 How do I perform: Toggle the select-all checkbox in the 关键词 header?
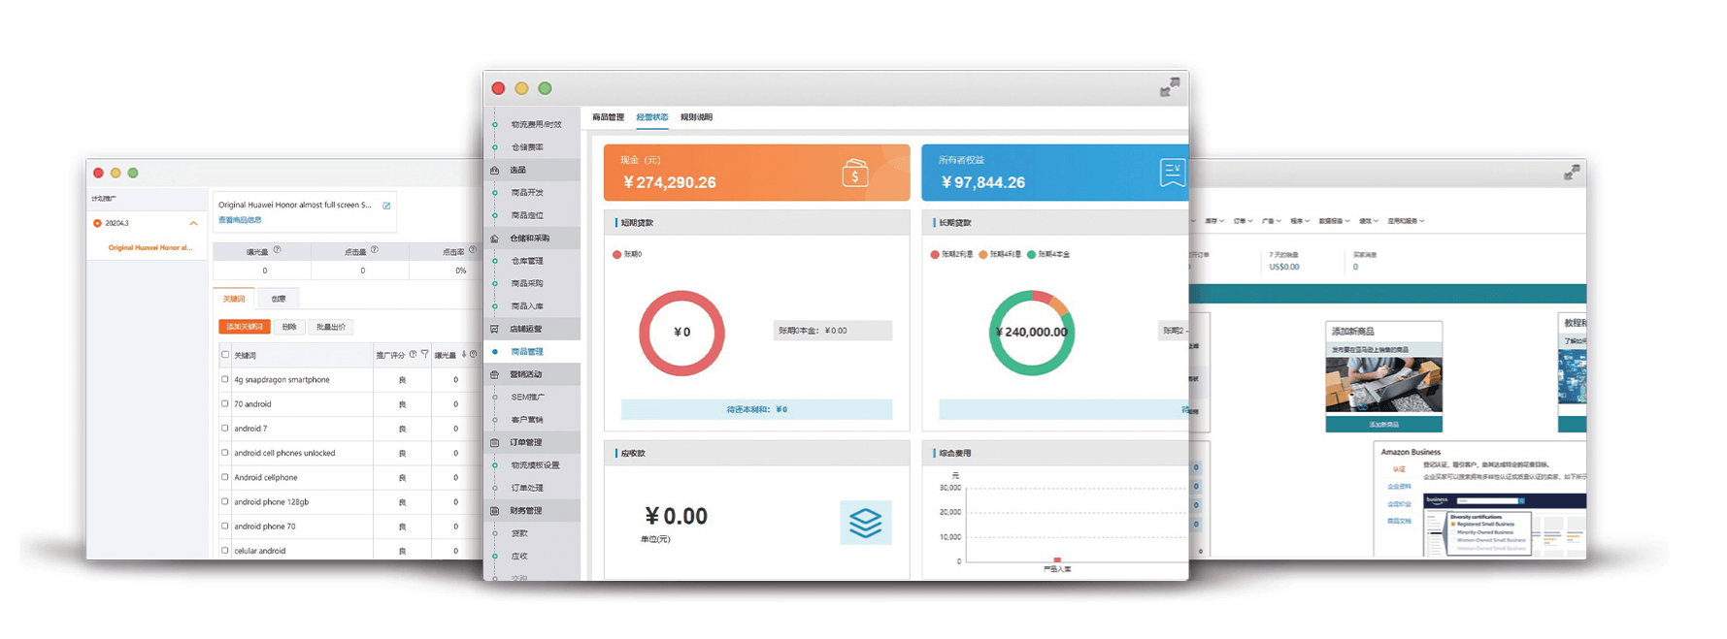225,355
